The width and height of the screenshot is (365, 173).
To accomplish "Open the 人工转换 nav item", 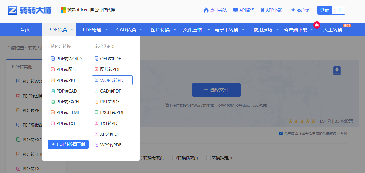I will [333, 30].
